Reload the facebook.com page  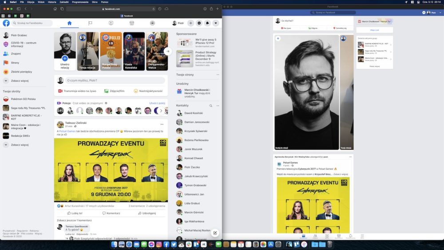pos(154,9)
